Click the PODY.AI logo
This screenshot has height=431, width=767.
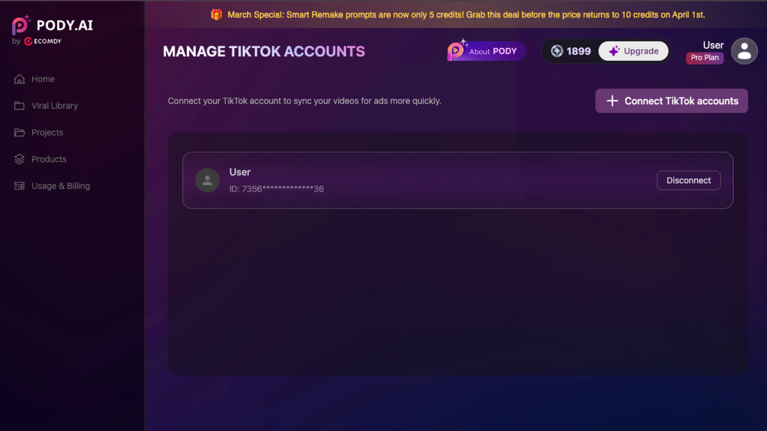click(52, 30)
